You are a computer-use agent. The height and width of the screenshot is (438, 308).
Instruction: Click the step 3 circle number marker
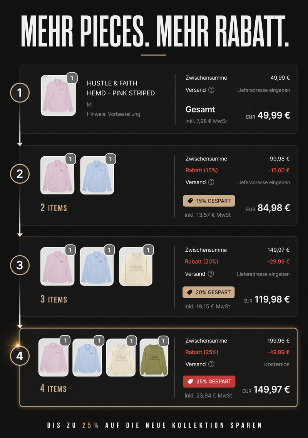tap(20, 265)
